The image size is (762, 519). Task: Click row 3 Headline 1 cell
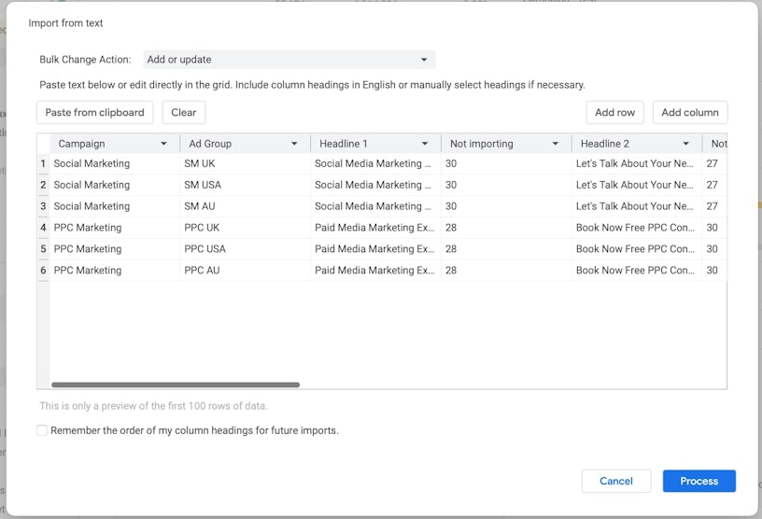point(374,206)
